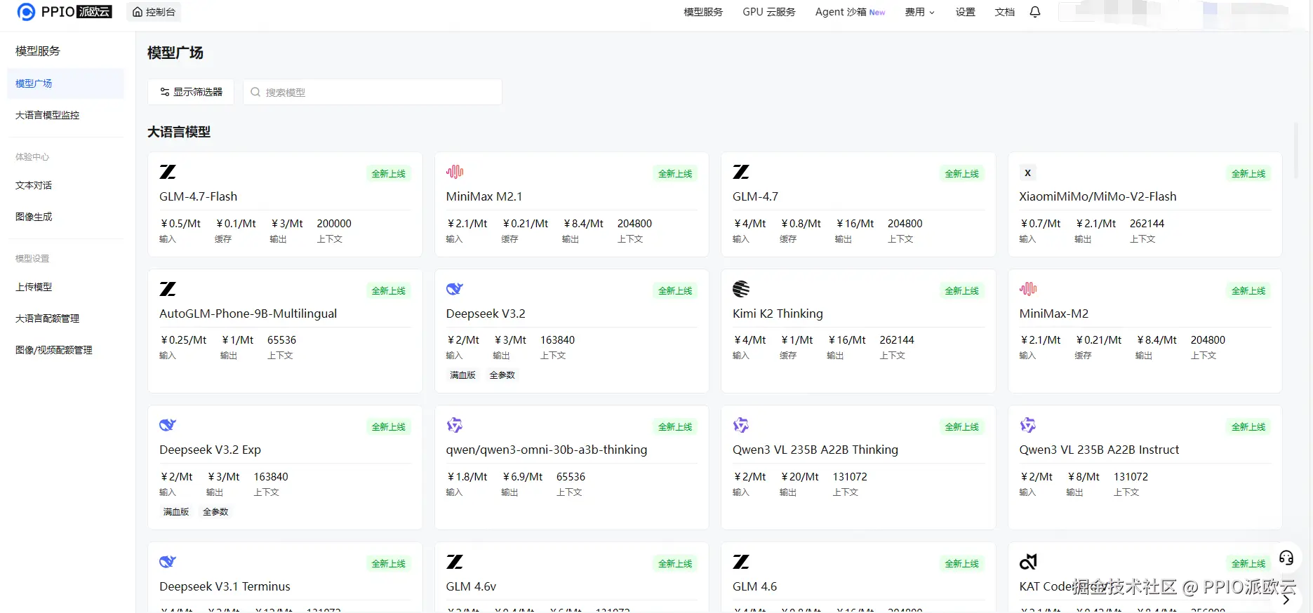The width and height of the screenshot is (1313, 613).
Task: Expand the 费用 dropdown menu
Action: (x=919, y=12)
